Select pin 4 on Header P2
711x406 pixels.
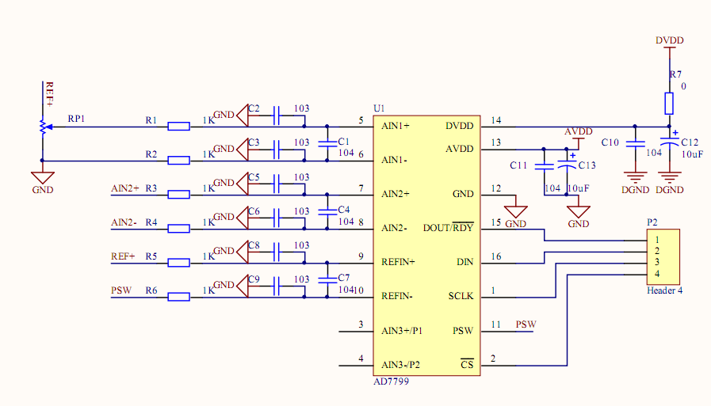(657, 273)
